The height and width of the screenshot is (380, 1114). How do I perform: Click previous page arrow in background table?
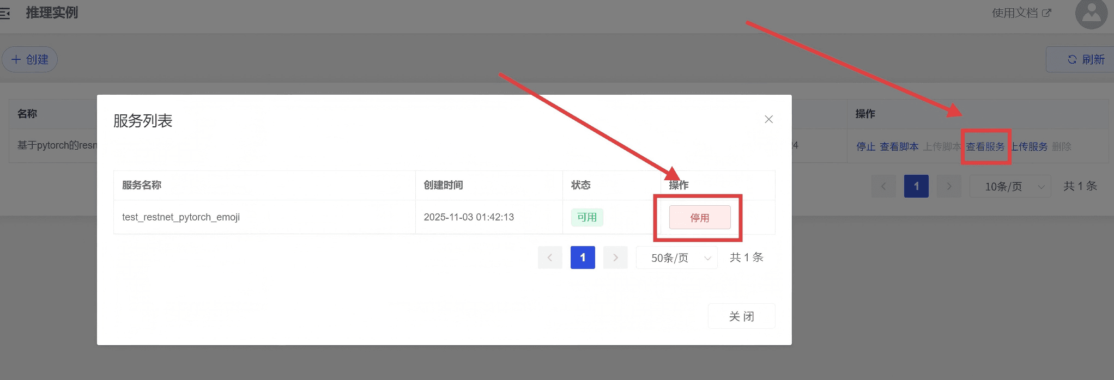coord(883,187)
